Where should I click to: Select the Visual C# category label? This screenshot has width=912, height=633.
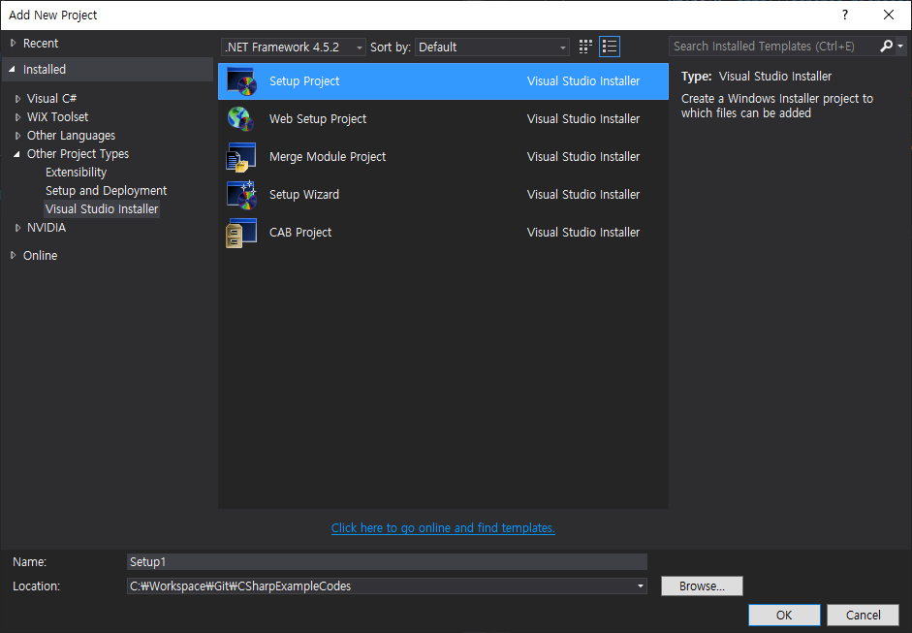51,98
